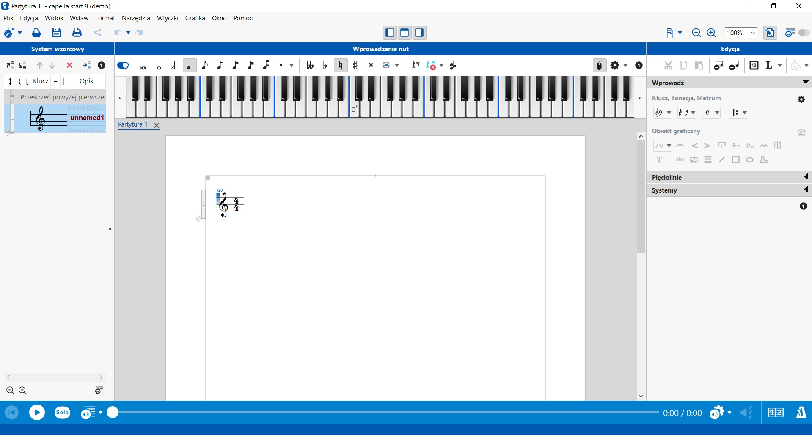Image resolution: width=812 pixels, height=435 pixels.
Task: Click the Opis button
Action: [x=86, y=81]
